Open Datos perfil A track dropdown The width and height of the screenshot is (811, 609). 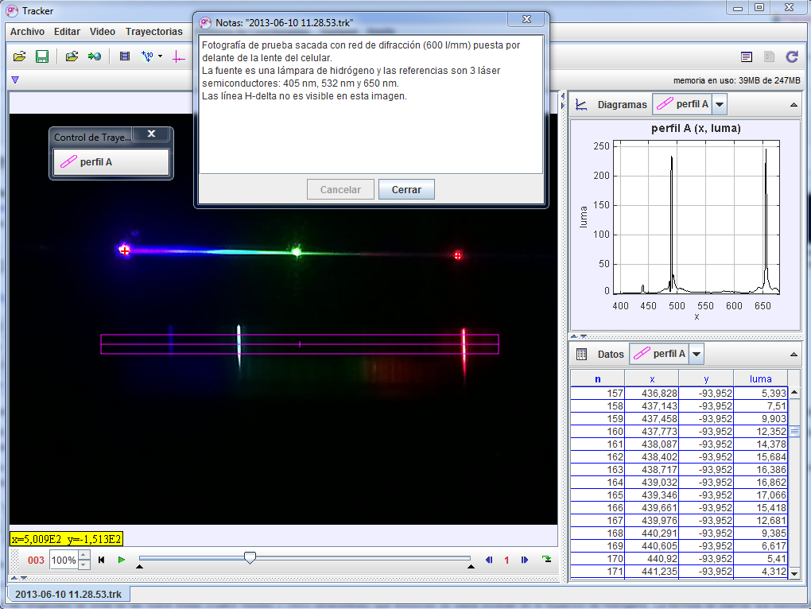pyautogui.click(x=697, y=354)
